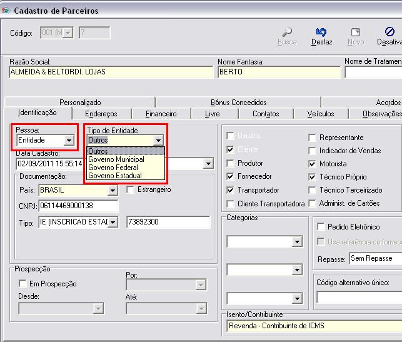Select the Identificação tab
Screen dimensions: 402x342
pos(38,113)
